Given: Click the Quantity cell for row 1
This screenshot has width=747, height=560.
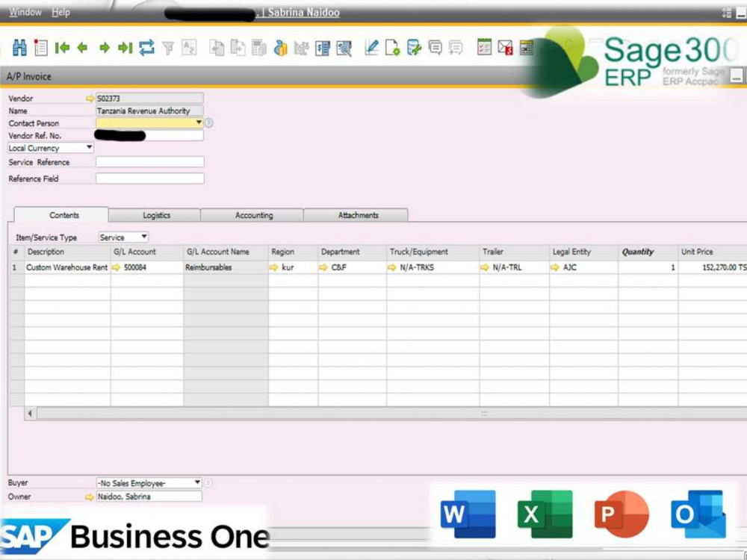Looking at the screenshot, I should click(x=648, y=267).
